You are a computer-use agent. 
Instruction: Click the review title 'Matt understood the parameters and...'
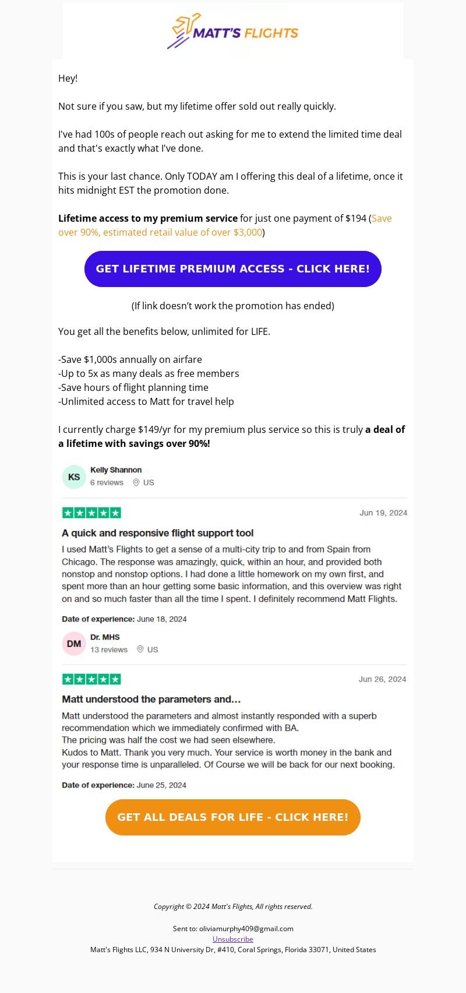pos(151,699)
